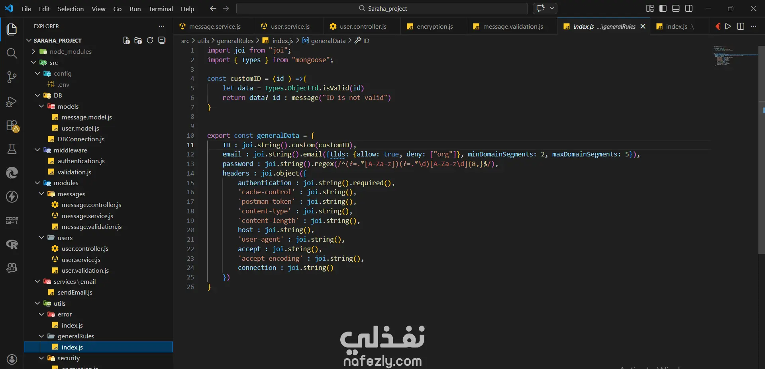The height and width of the screenshot is (369, 765).
Task: Open the Selection menu
Action: pyautogui.click(x=71, y=9)
